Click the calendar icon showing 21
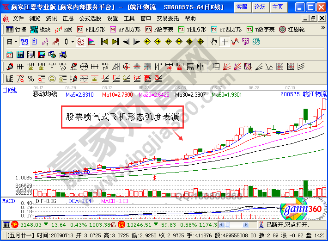This screenshot has height=241, width=328. point(10,54)
